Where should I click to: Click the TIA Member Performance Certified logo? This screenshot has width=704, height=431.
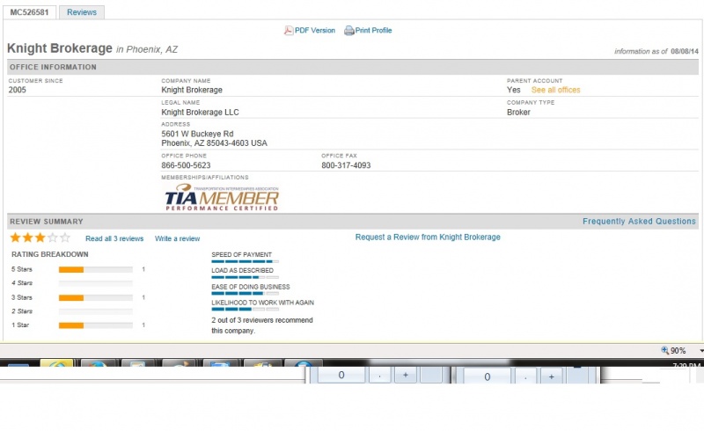tap(222, 197)
